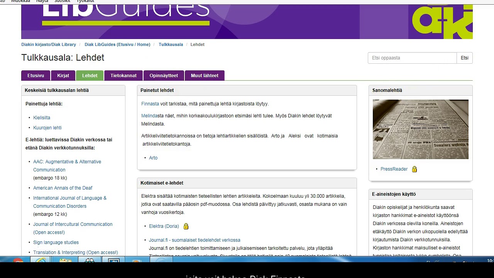Image resolution: width=494 pixels, height=278 pixels.
Task: Open the Muut lähteet tab
Action: [x=205, y=76]
